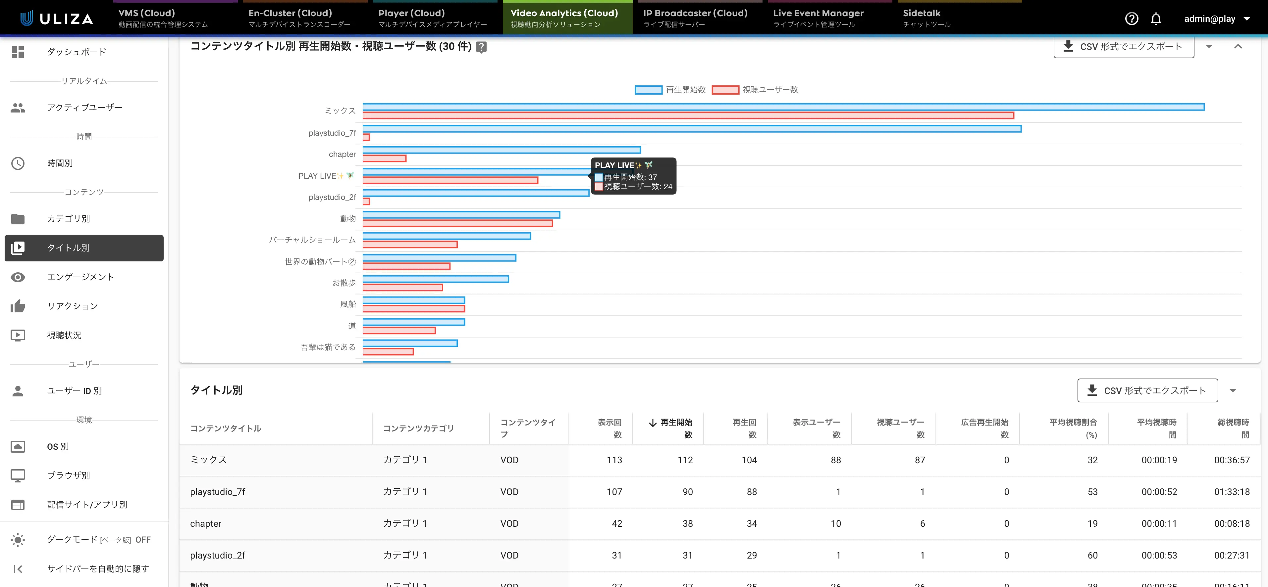Click the folder icon for カテゴリ別
Screen dimensions: 1268x587
[18, 219]
